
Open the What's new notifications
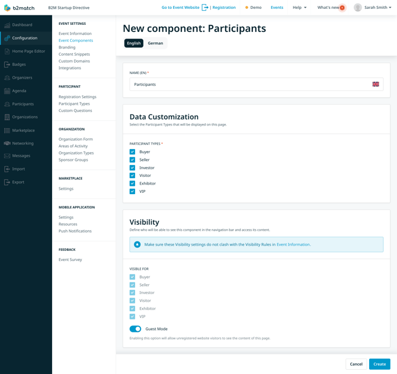tap(330, 8)
